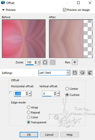Toggle the Preview on Image checkbox

tap(65, 10)
